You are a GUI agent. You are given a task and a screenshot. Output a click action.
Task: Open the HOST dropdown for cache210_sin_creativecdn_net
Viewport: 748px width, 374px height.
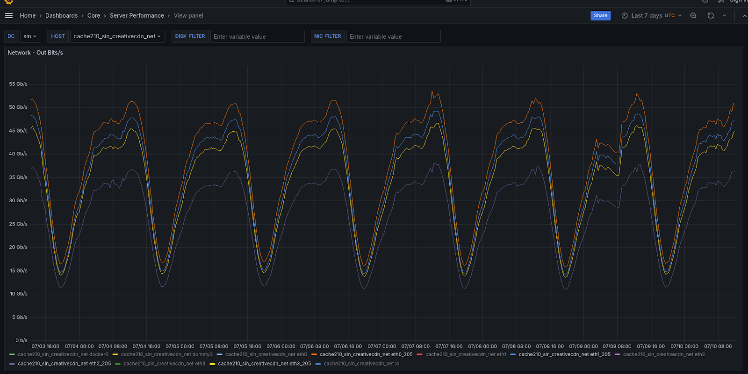point(117,36)
